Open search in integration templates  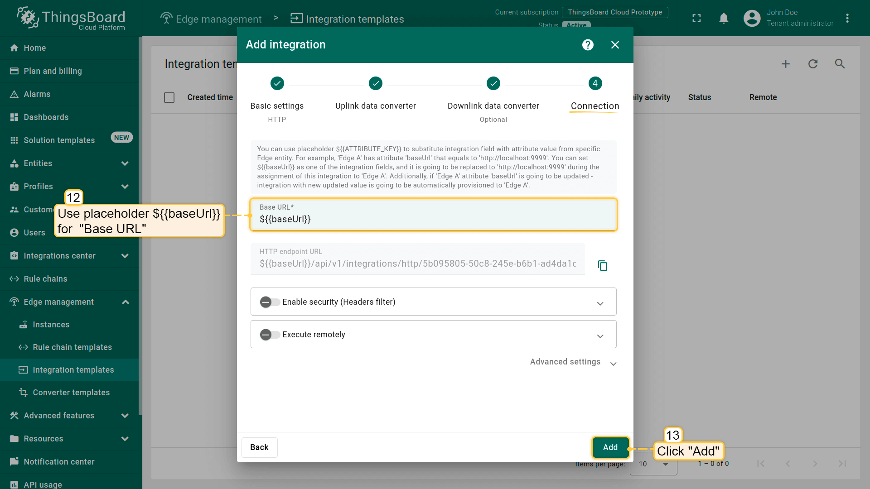point(840,64)
